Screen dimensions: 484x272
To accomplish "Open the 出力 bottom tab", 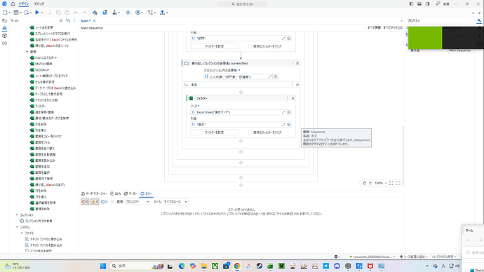I will coord(116,193).
